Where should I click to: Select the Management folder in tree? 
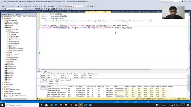(x=9, y=92)
